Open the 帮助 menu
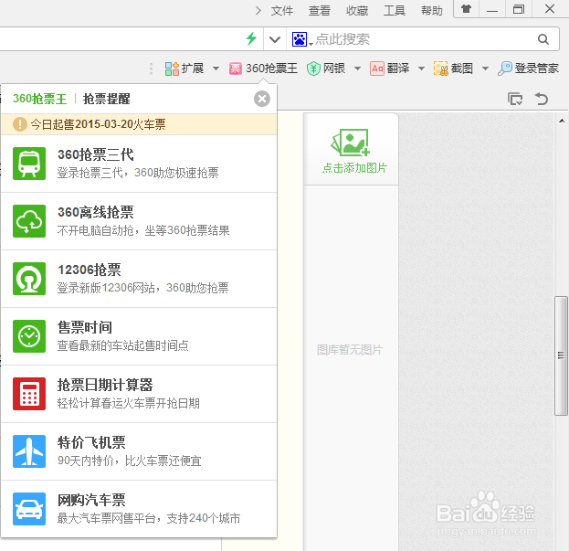This screenshot has height=551, width=569. 432,11
